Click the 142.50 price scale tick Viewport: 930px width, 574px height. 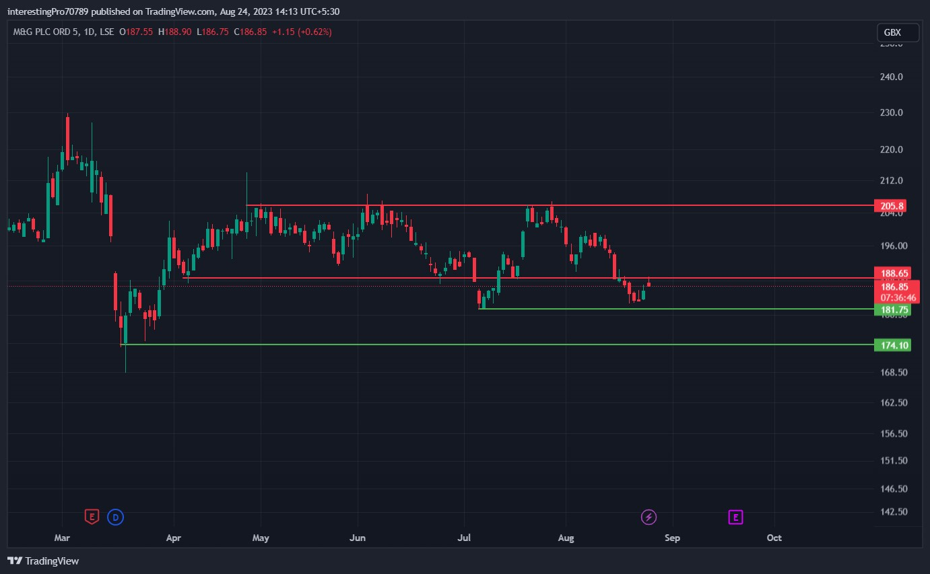[894, 511]
